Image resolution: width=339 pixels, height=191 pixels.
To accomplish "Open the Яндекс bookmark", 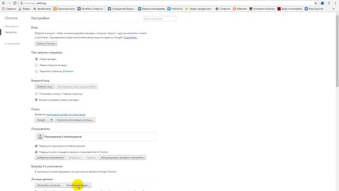I will click(x=24, y=9).
